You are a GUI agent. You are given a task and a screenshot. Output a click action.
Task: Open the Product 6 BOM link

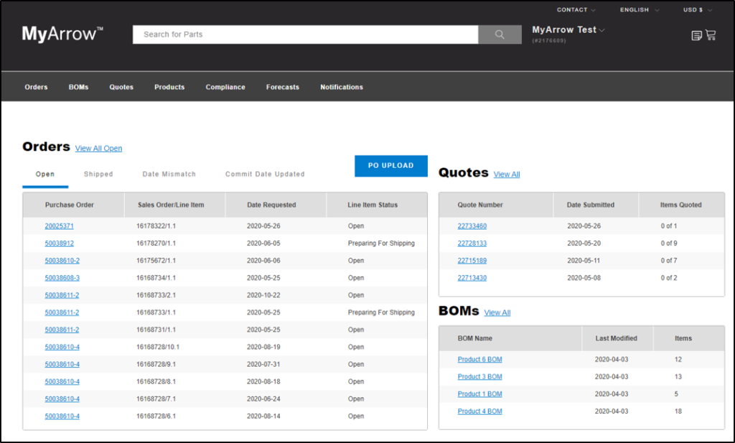coord(480,360)
